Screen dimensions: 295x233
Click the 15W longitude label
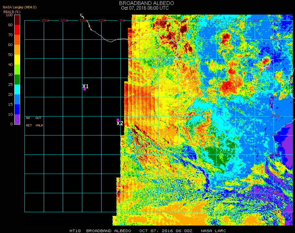pyautogui.click(x=84, y=21)
